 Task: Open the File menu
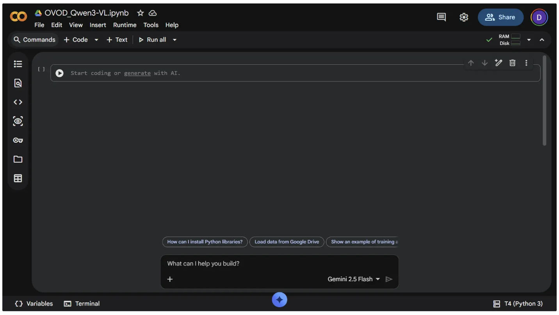39,25
